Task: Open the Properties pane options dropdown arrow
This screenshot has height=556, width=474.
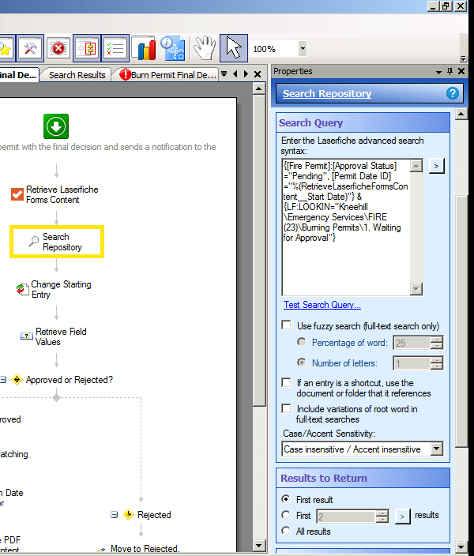Action: (x=439, y=72)
